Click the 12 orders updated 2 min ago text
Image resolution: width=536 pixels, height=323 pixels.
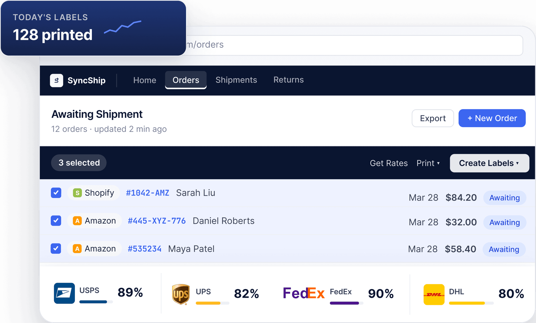pyautogui.click(x=109, y=129)
